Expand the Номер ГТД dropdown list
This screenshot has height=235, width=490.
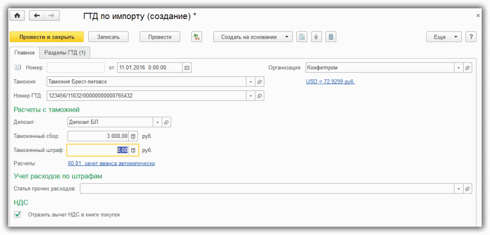pos(251,96)
